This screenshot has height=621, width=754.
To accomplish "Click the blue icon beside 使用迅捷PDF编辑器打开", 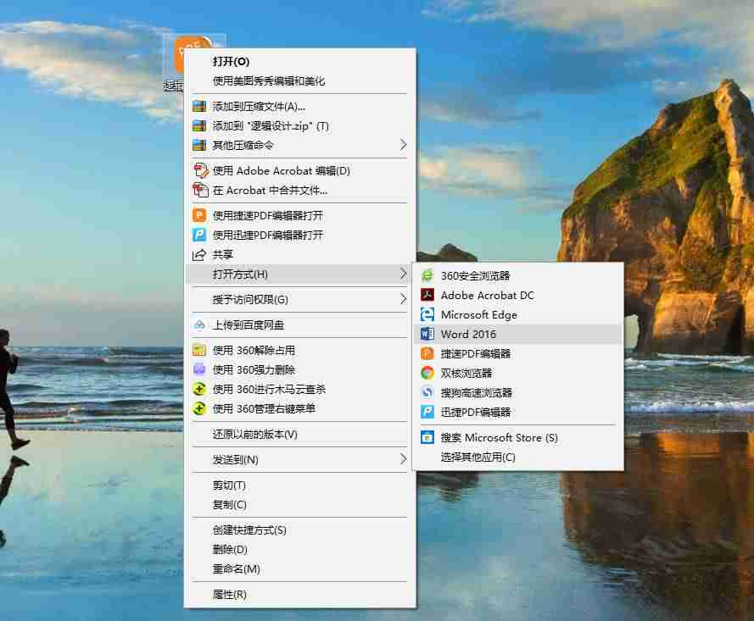I will 199,235.
